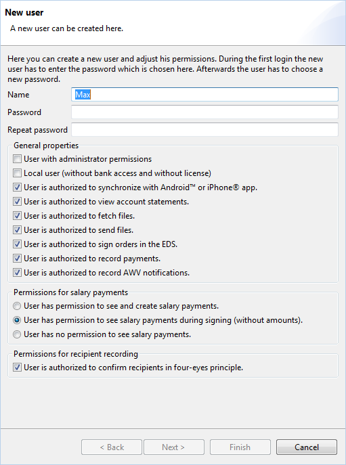The image size is (346, 465).
Task: Select see and create salary payments
Action: (17, 306)
